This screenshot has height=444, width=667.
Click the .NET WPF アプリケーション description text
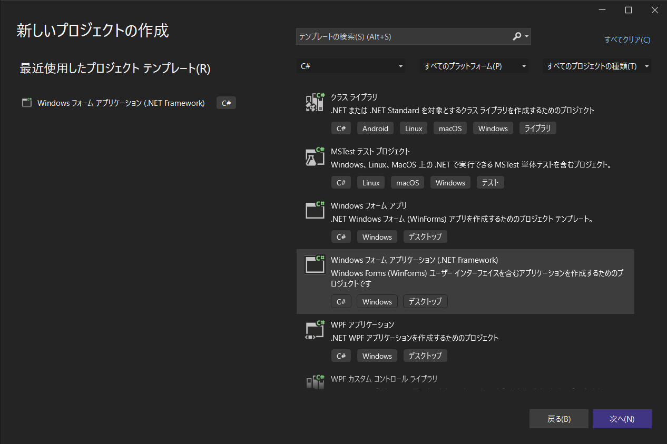(x=415, y=338)
